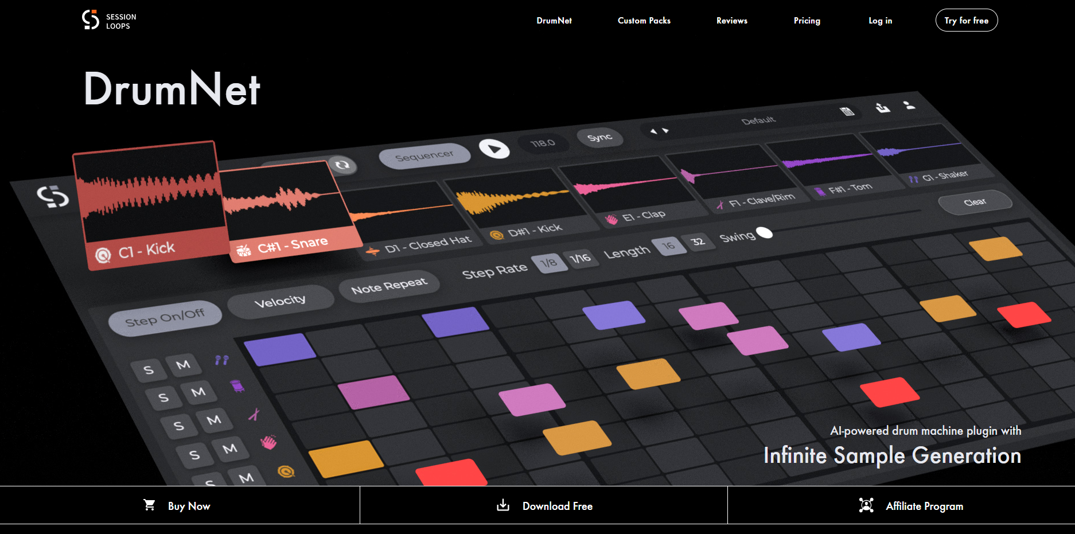Select the previous preset arrow

coord(653,132)
